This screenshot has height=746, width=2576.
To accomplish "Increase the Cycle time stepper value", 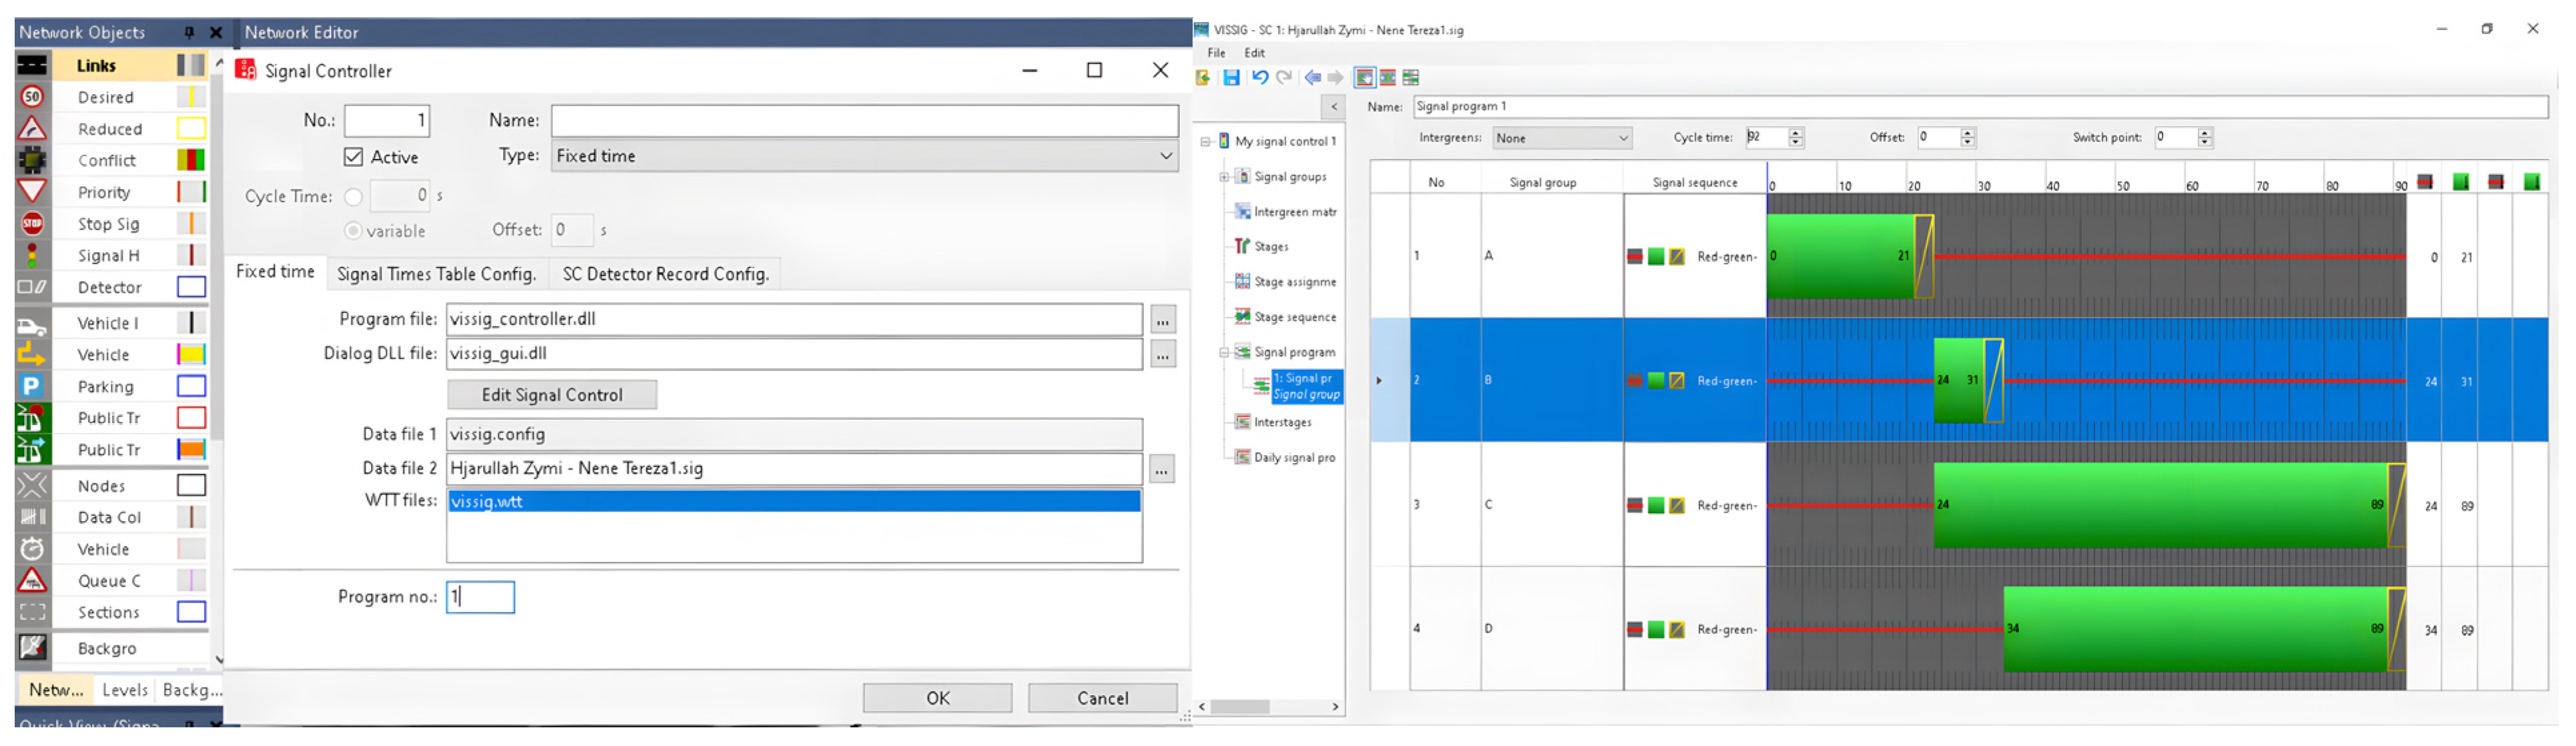I will point(1795,133).
